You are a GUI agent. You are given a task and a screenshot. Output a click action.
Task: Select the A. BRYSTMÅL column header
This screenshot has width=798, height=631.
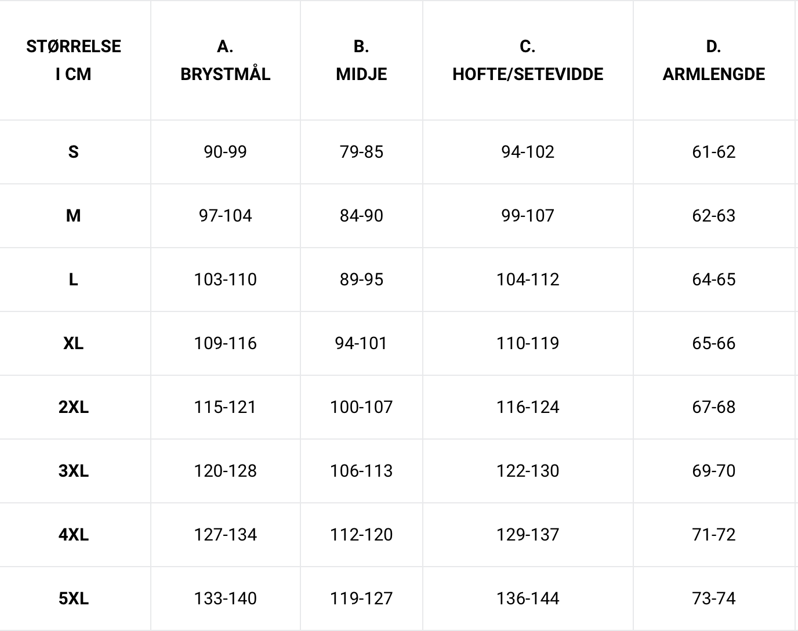[226, 60]
